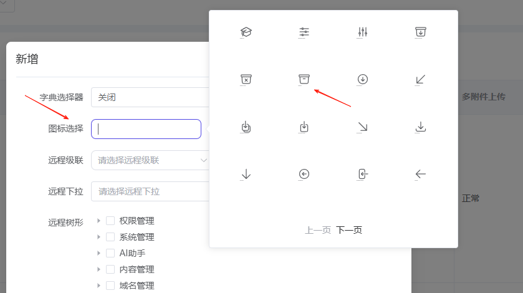Pick the plain left arrow icon
Screen dimensions: 523x293
[x=421, y=174]
